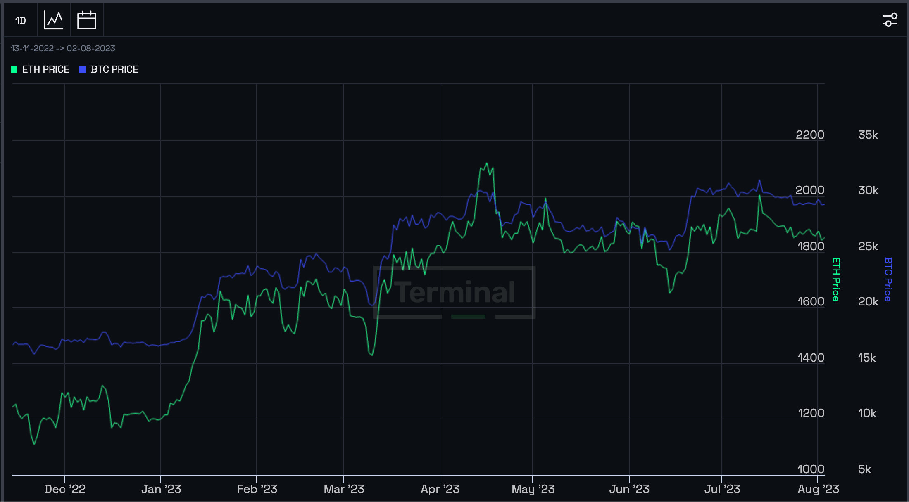Click the 10k BTC axis value
This screenshot has width=909, height=502.
tap(867, 413)
